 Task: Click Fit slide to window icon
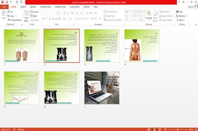tap(196, 129)
